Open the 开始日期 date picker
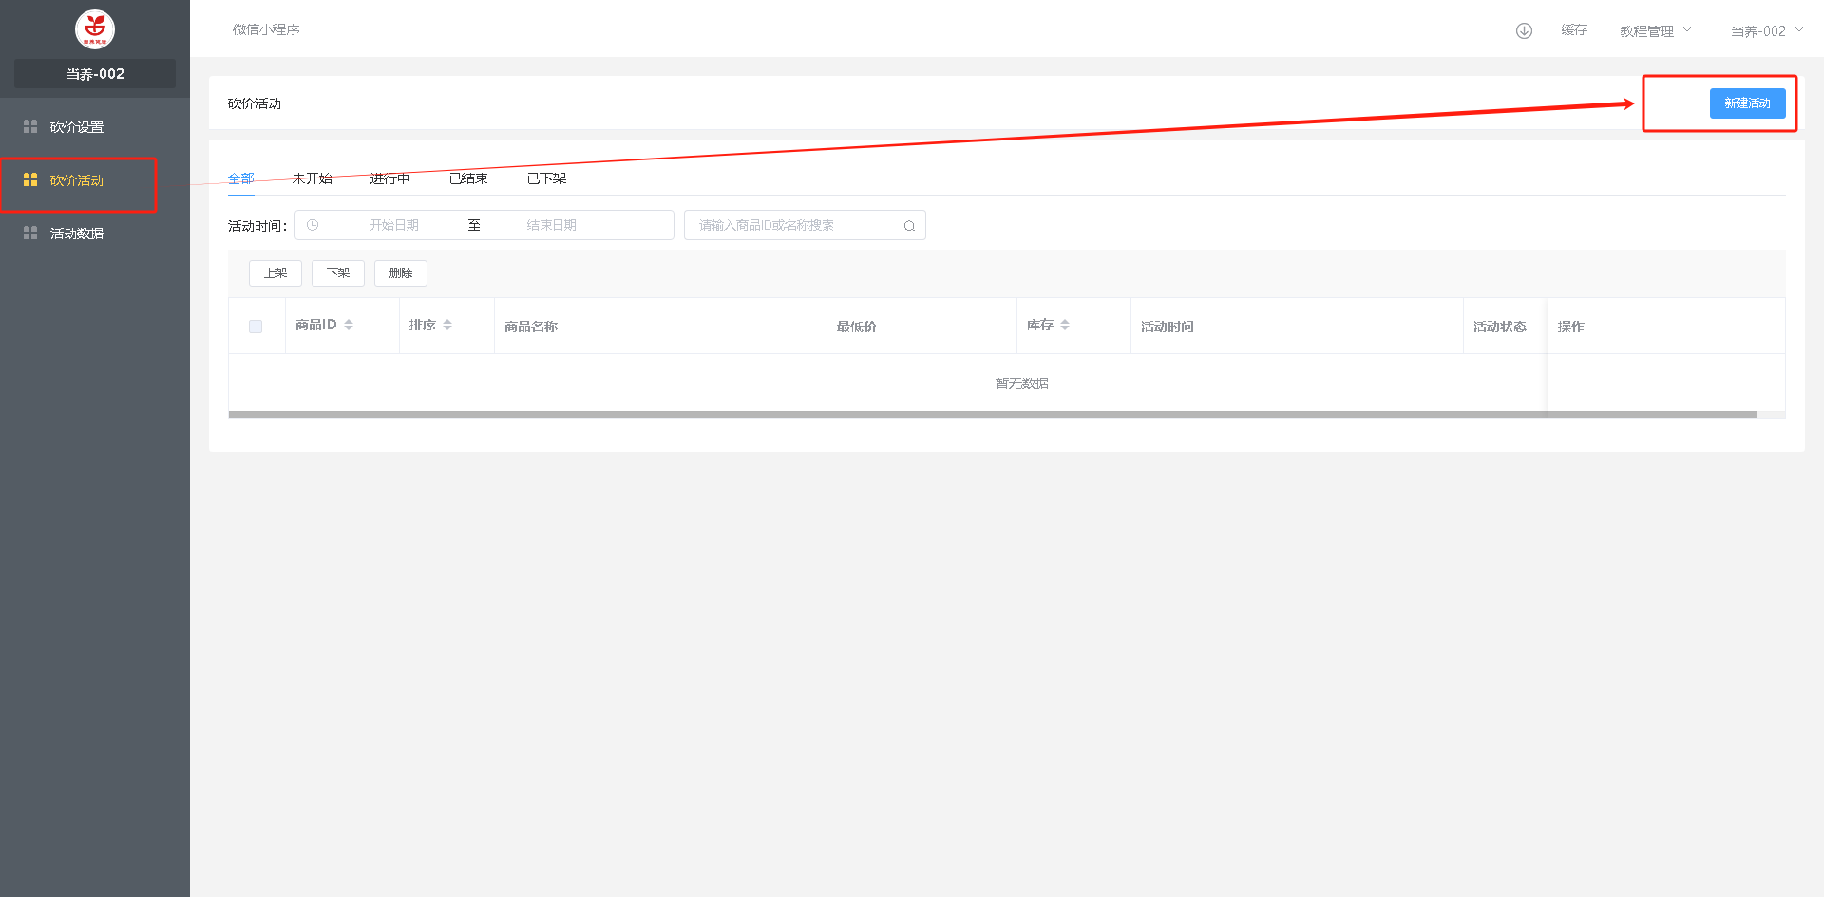 394,225
